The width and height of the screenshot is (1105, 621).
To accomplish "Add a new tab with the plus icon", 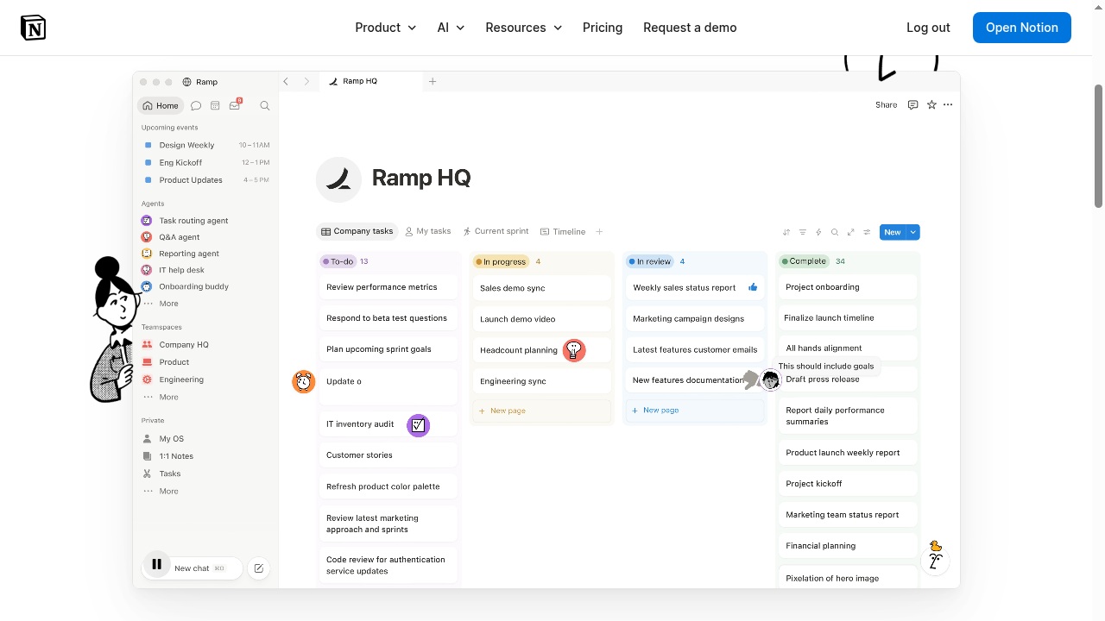I will click(433, 81).
